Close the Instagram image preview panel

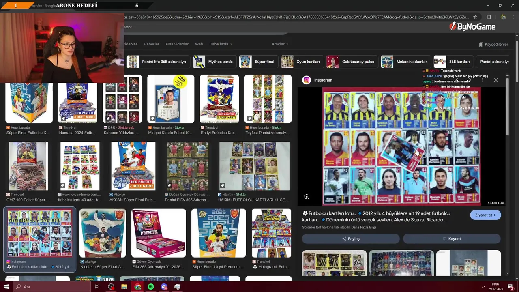(495, 80)
